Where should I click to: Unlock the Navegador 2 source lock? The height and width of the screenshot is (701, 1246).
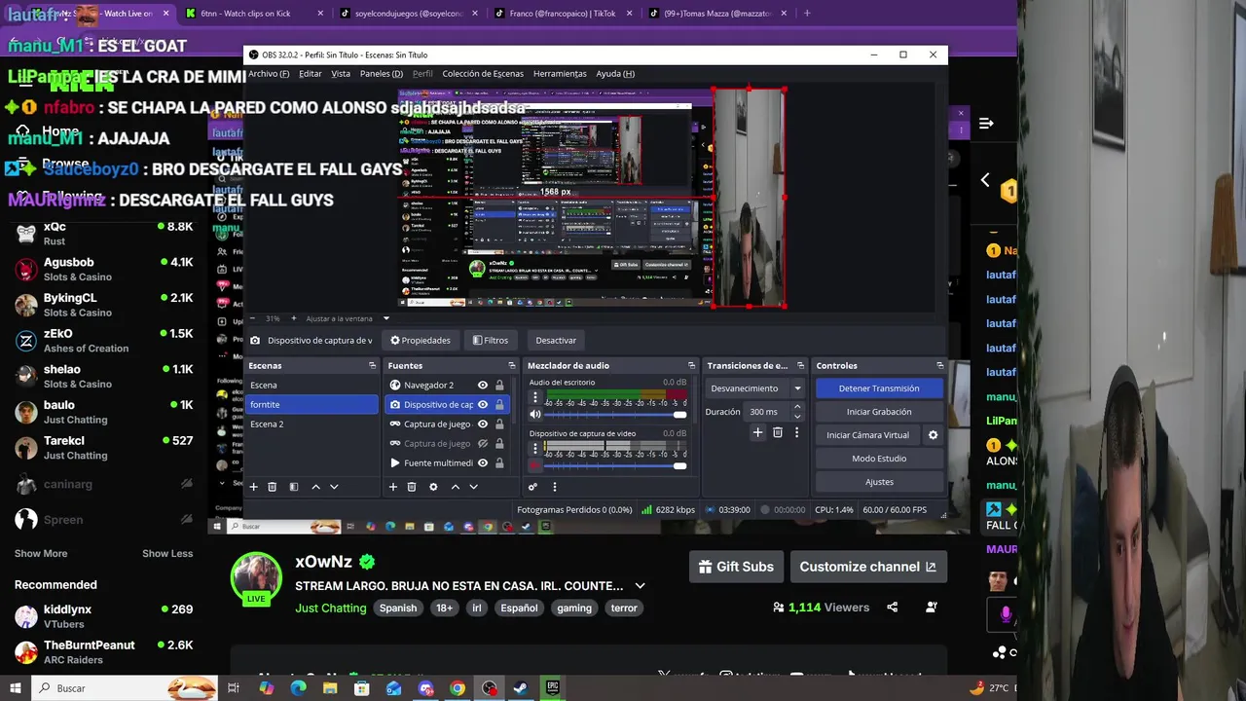[498, 386]
